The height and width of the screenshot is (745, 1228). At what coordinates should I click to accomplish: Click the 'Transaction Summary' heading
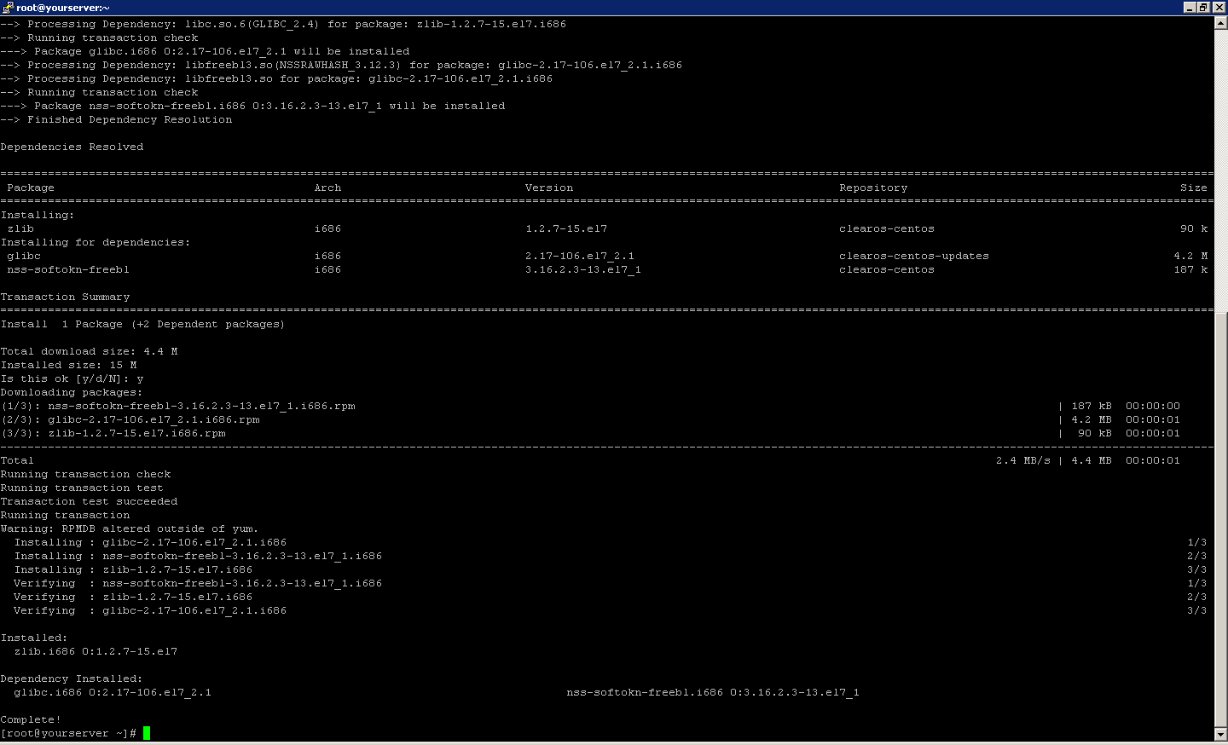65,297
